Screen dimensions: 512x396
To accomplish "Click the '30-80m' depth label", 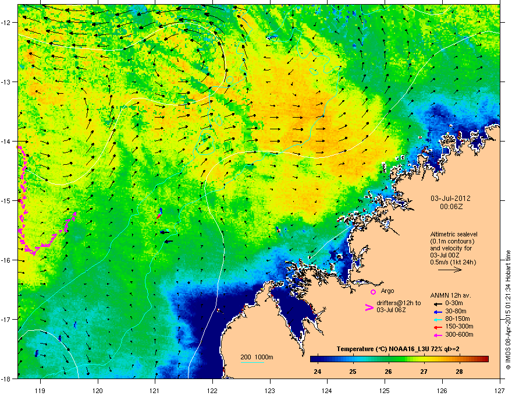I will (456, 311).
